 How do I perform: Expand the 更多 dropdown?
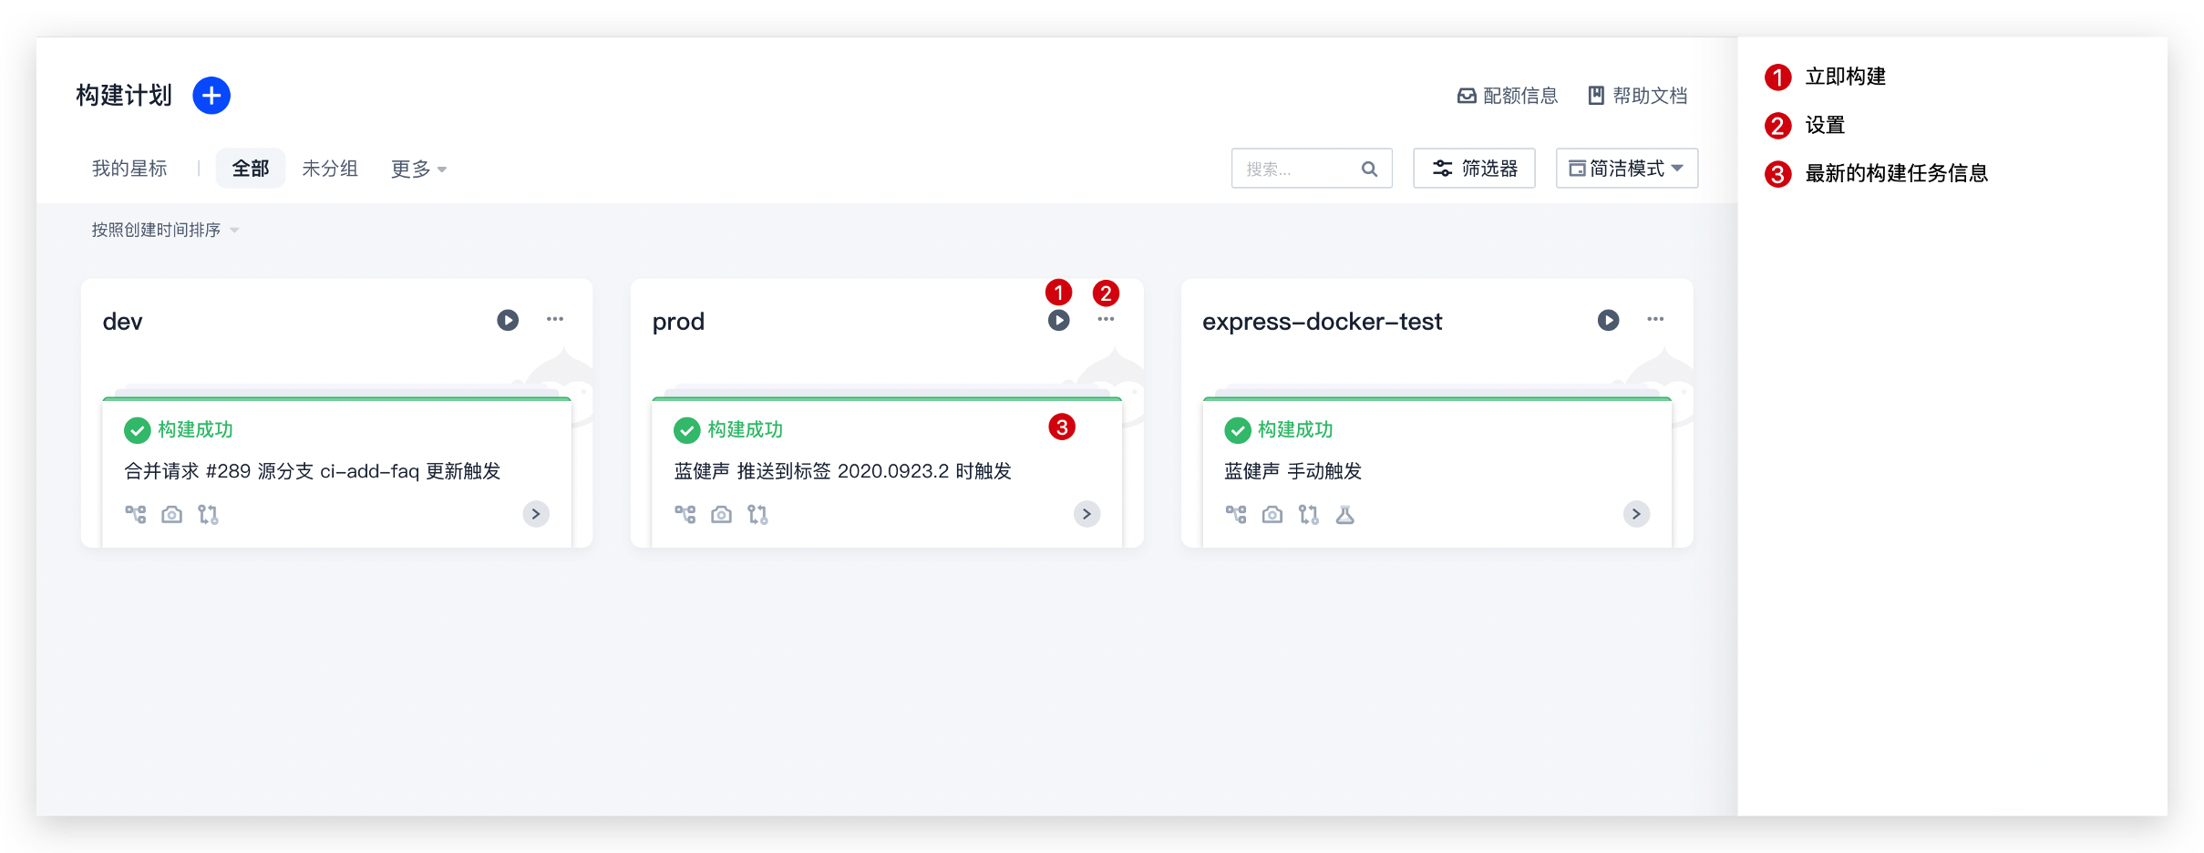[418, 169]
